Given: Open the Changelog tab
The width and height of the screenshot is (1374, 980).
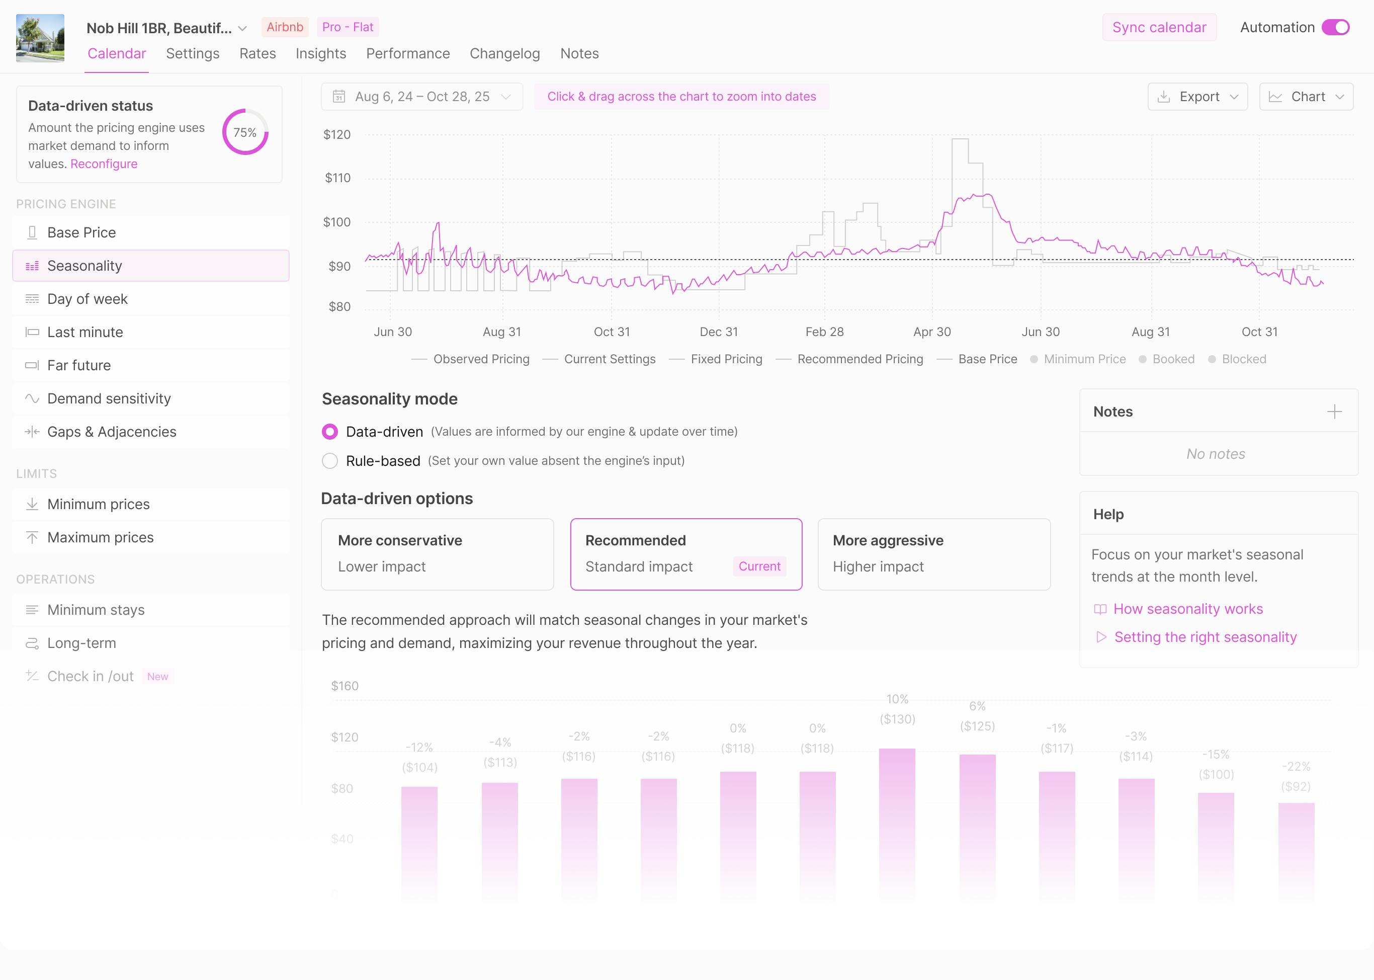Looking at the screenshot, I should click(x=504, y=54).
